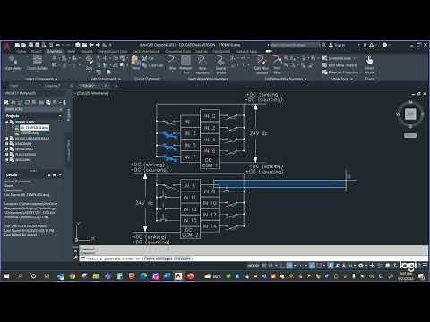Viewport: 430px width, 322px height.
Task: Click the IN 15 terminal label
Action: (x=190, y=220)
